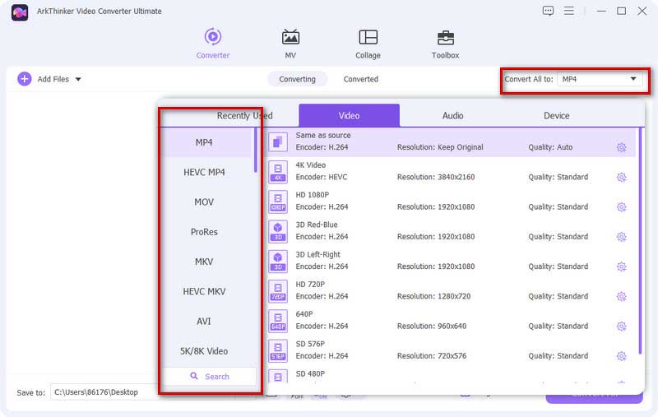The height and width of the screenshot is (417, 658).
Task: Click the purple plus Add Files icon
Action: [25, 79]
